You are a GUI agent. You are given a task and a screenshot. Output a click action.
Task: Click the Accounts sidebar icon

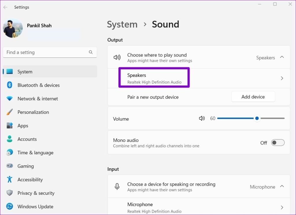click(x=9, y=139)
